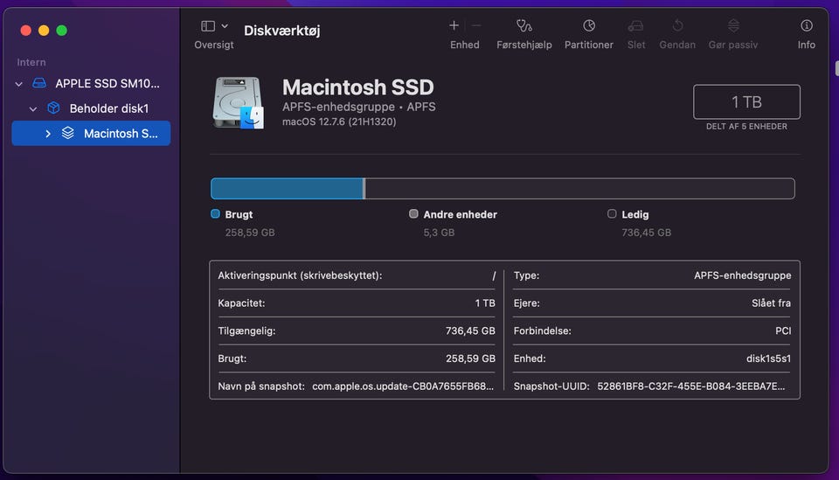
Task: Click the Macintosh SSD drive image
Action: click(239, 102)
